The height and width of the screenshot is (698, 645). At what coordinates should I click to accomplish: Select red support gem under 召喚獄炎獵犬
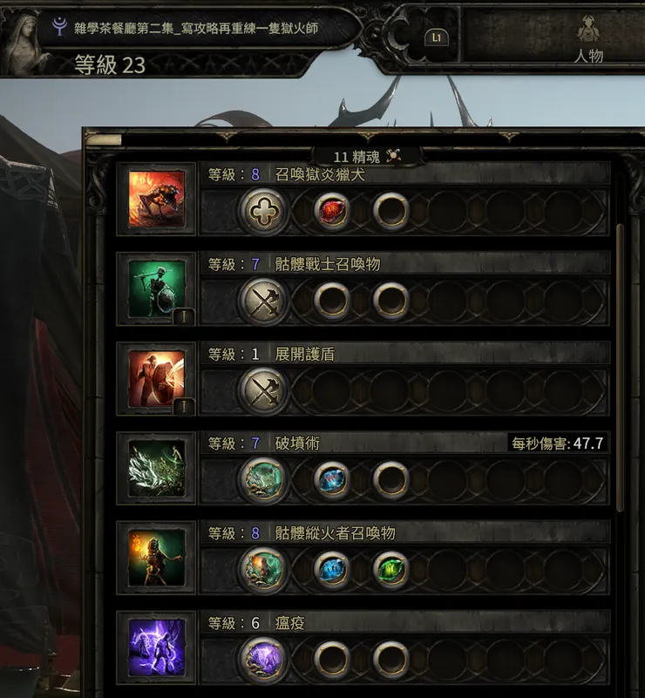[331, 211]
